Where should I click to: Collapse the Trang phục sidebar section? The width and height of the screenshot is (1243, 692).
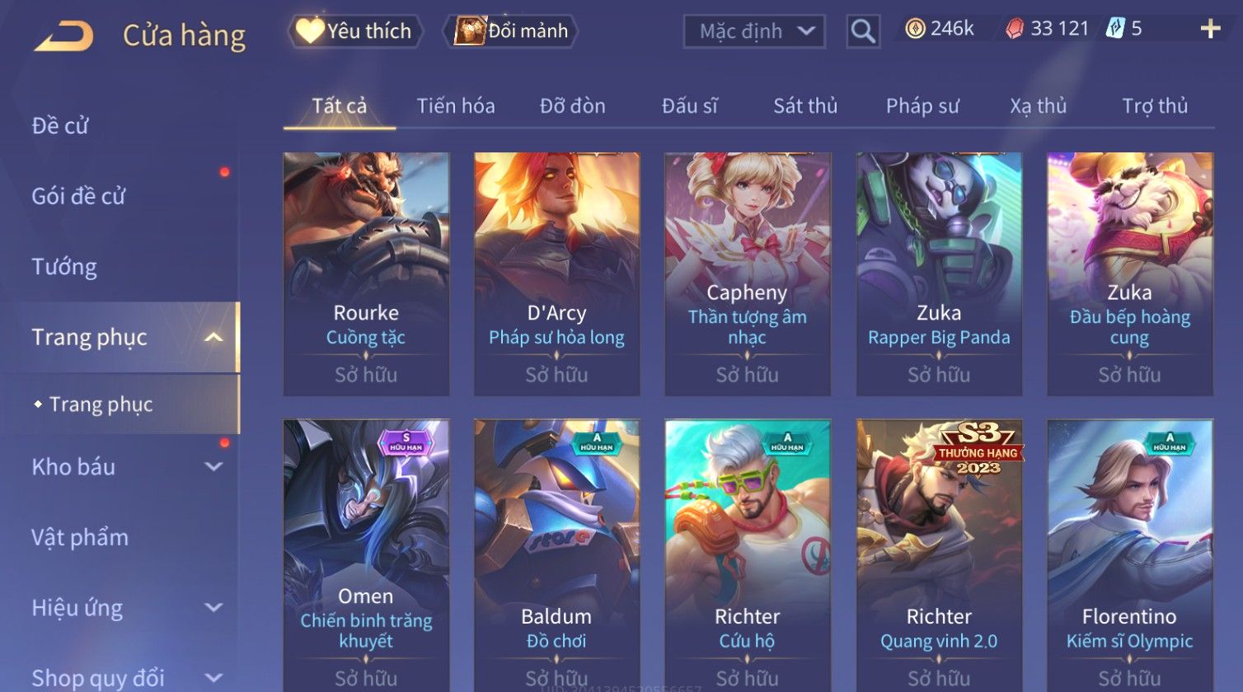click(213, 338)
